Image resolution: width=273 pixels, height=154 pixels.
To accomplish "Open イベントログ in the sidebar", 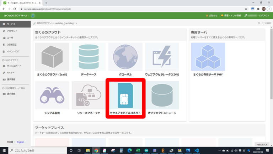I will (x=15, y=51).
